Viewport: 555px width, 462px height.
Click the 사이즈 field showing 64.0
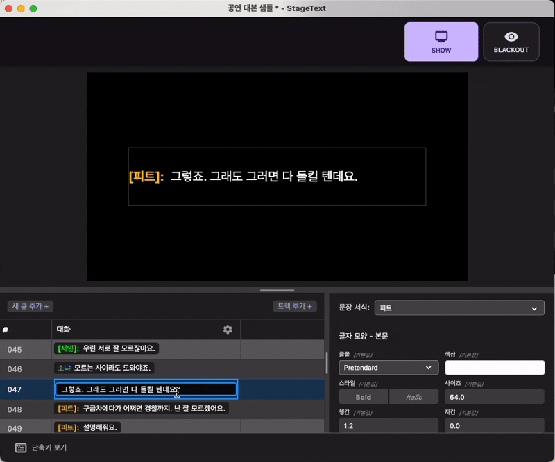[x=495, y=397]
